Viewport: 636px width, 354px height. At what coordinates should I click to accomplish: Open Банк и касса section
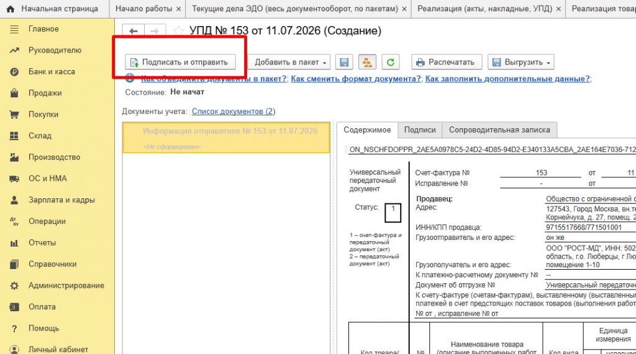point(52,72)
